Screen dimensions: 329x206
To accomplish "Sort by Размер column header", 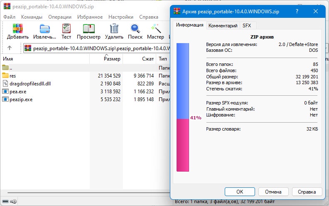I will pyautogui.click(x=112, y=59).
